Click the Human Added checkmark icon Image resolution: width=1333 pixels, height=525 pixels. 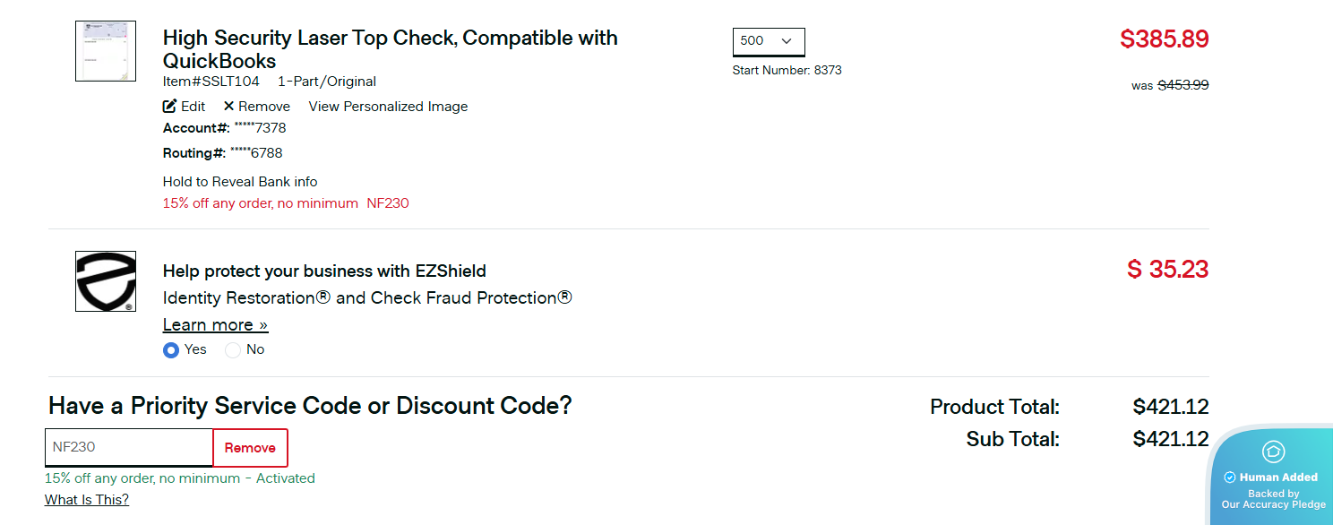1230,478
